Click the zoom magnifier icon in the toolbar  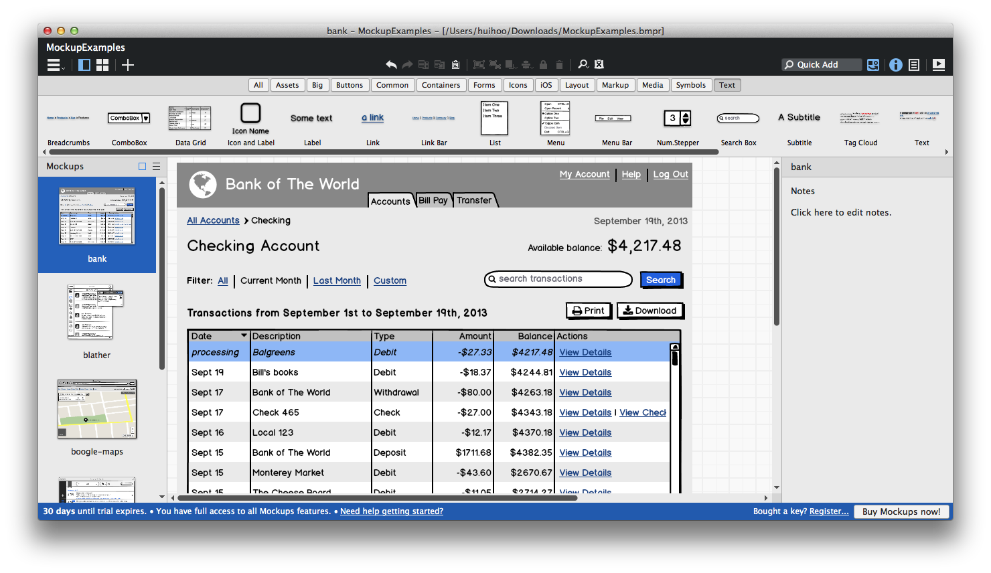(583, 64)
